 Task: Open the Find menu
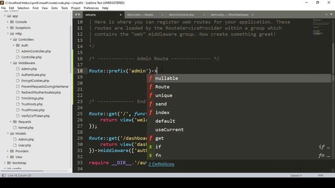click(x=36, y=8)
